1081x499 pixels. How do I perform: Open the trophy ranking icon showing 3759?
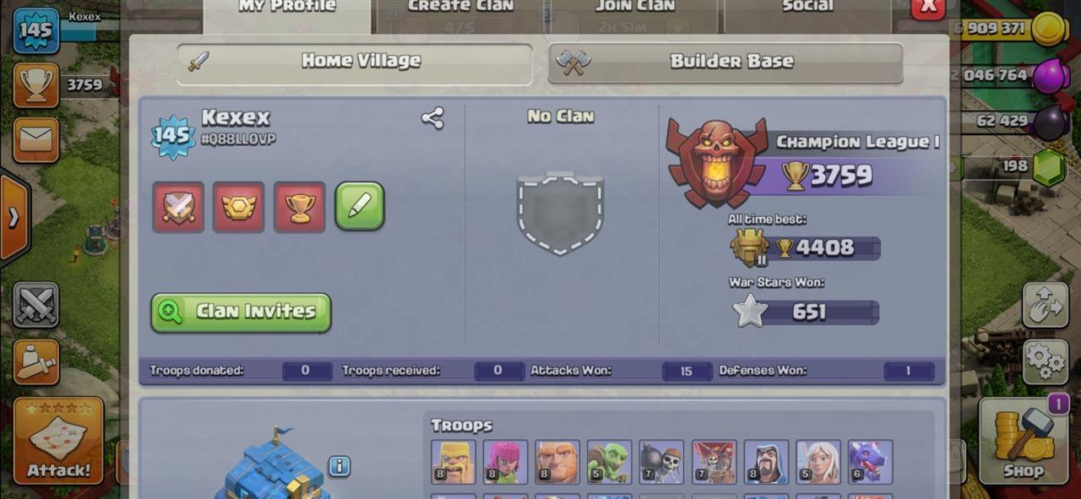(36, 84)
